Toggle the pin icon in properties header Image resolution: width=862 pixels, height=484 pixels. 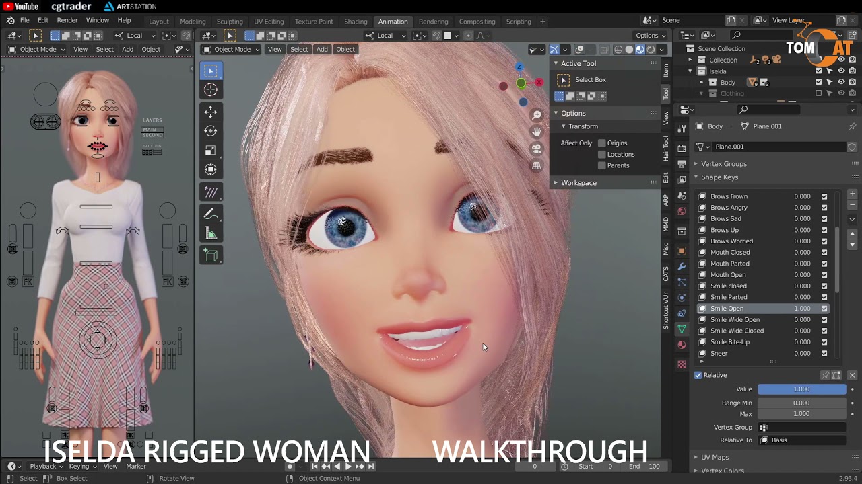[x=852, y=126]
